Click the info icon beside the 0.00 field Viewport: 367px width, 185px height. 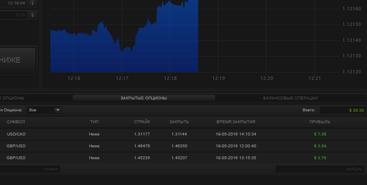(x=32, y=15)
